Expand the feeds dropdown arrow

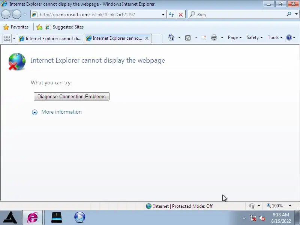[x=196, y=37]
